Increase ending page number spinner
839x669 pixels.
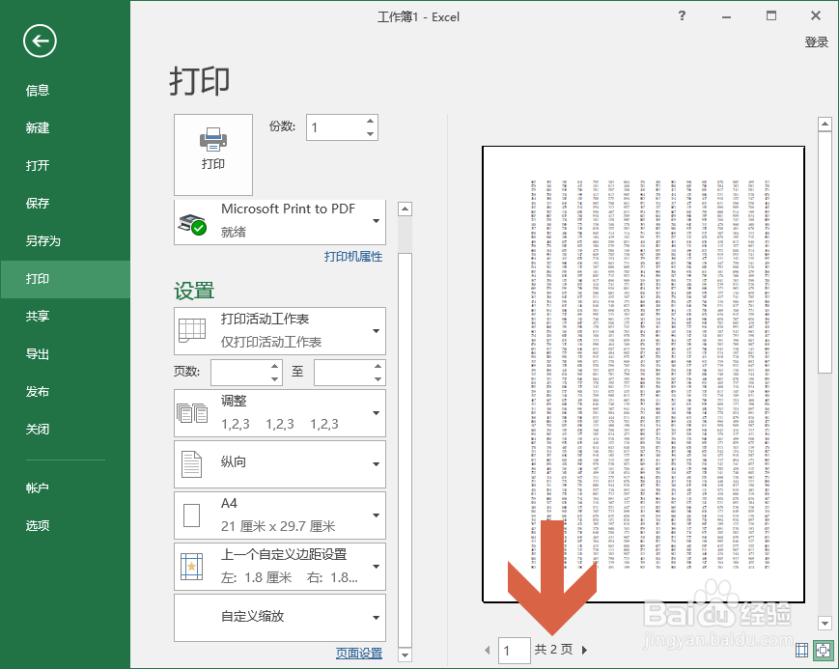378,366
